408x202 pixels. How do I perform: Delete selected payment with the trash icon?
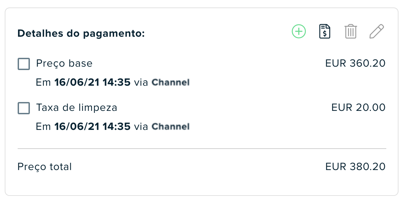click(351, 32)
